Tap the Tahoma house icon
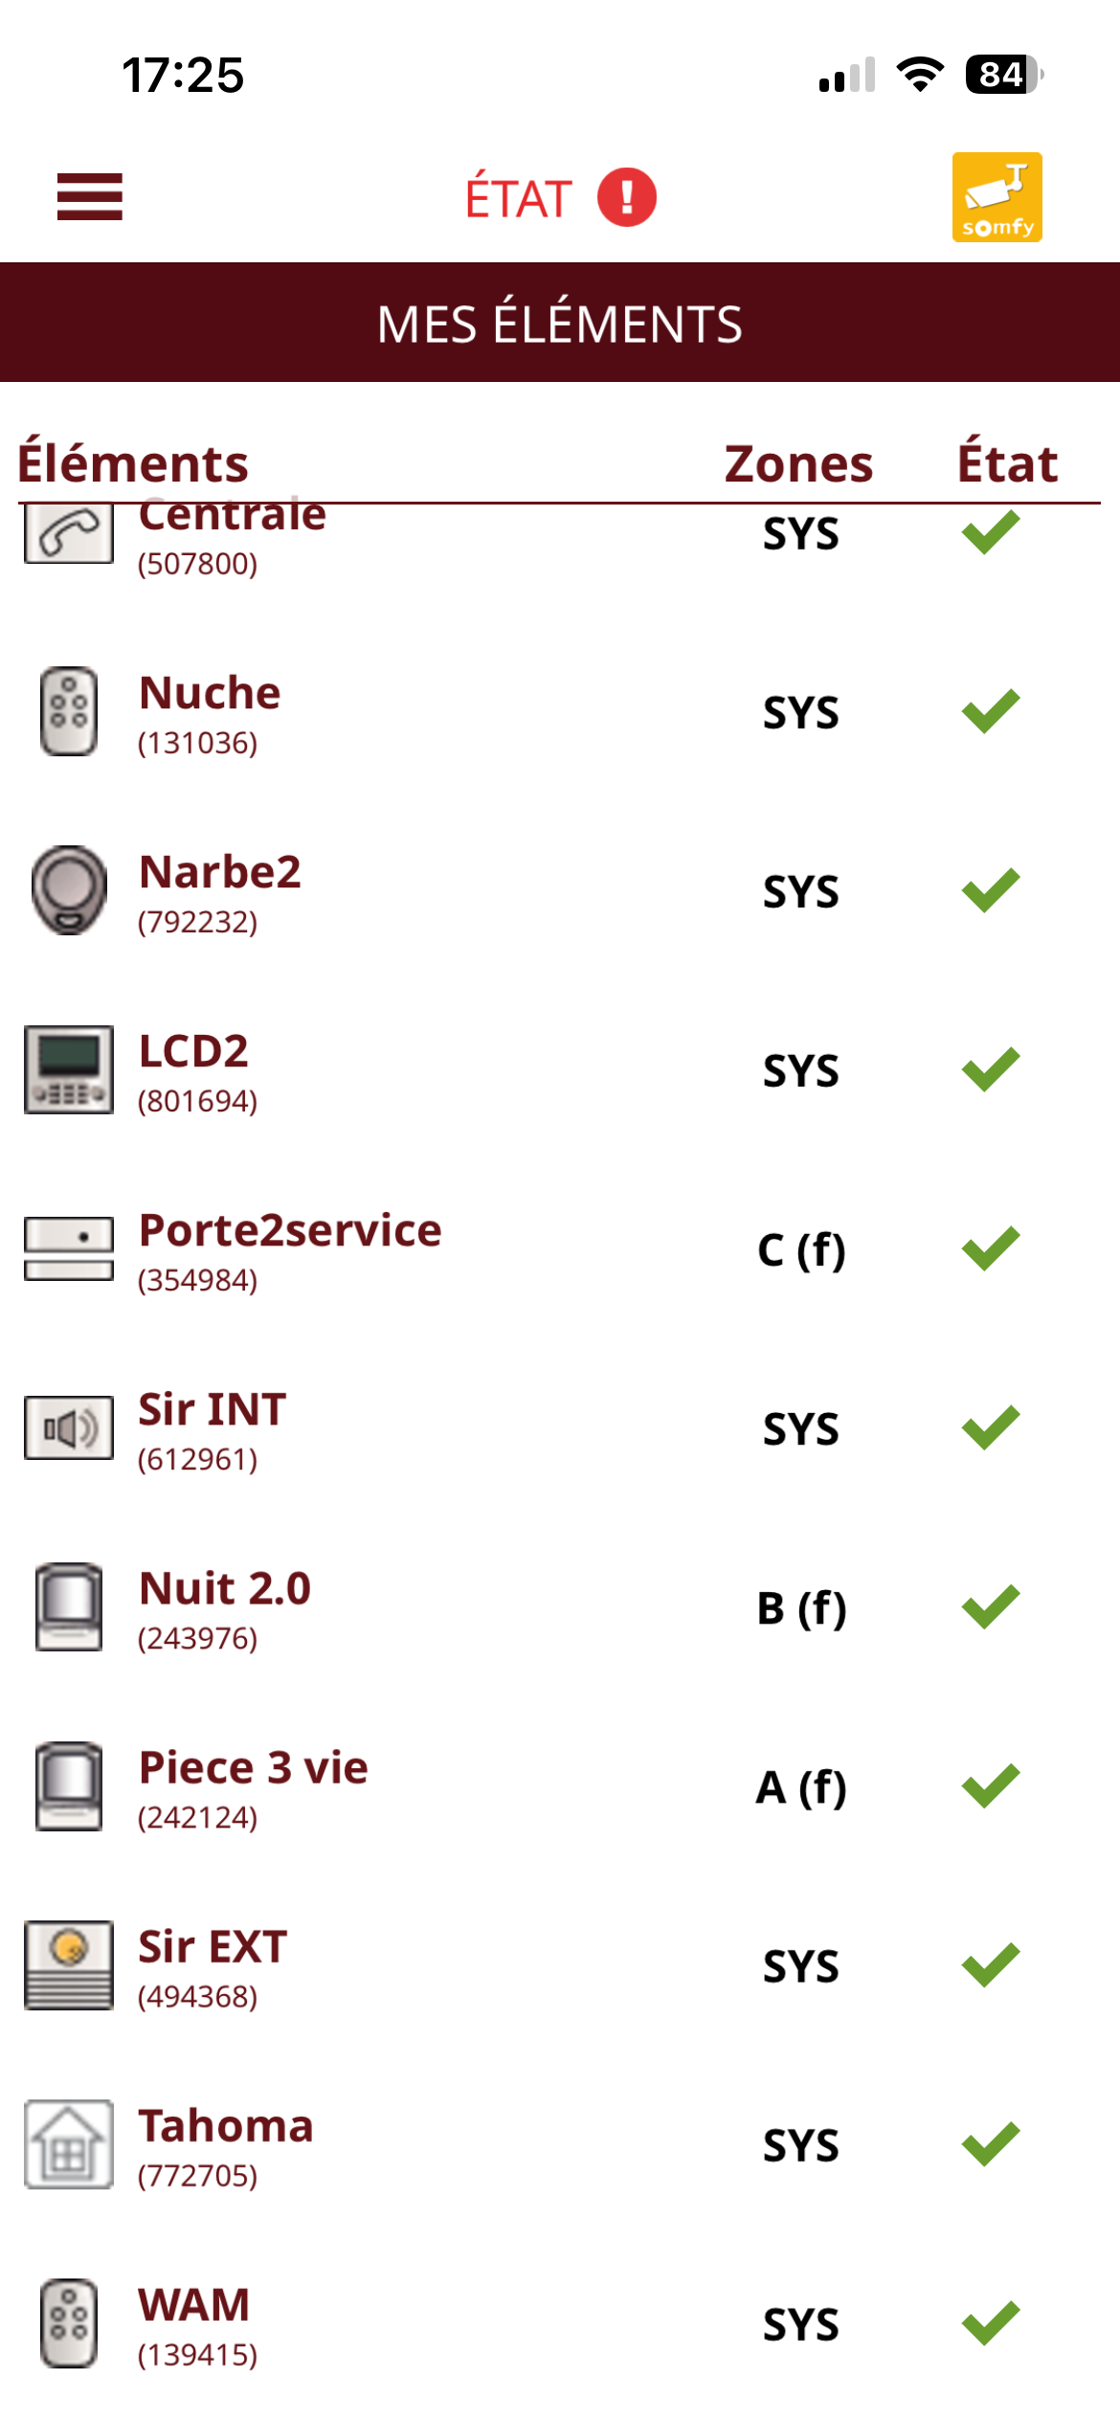Viewport: 1120px width, 2424px height. pos(69,2143)
